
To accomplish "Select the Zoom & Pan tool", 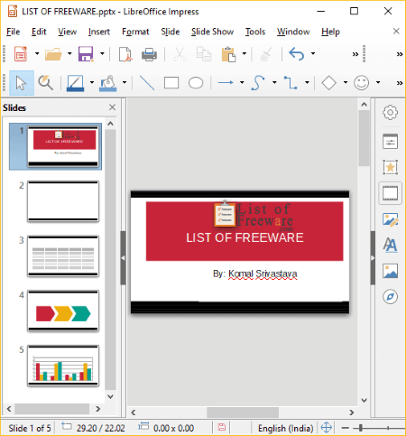I will click(45, 82).
